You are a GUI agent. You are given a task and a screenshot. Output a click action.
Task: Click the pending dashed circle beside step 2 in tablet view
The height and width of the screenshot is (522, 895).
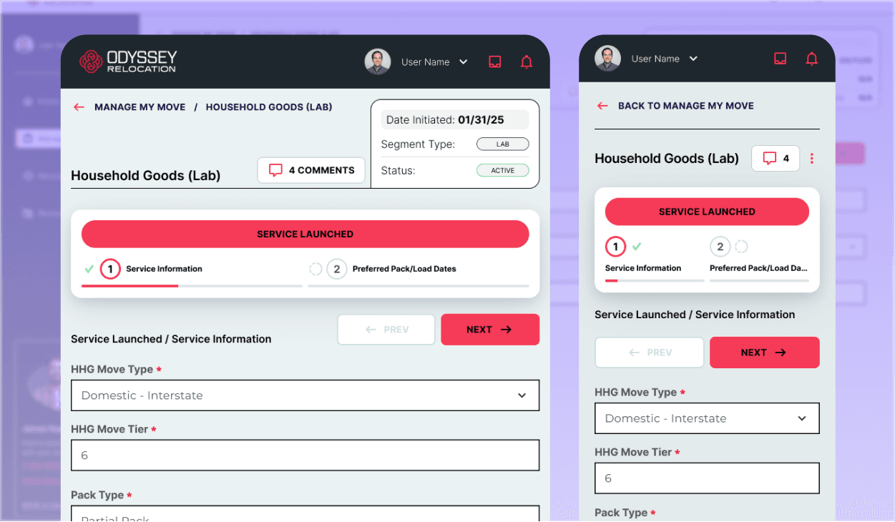coord(316,269)
